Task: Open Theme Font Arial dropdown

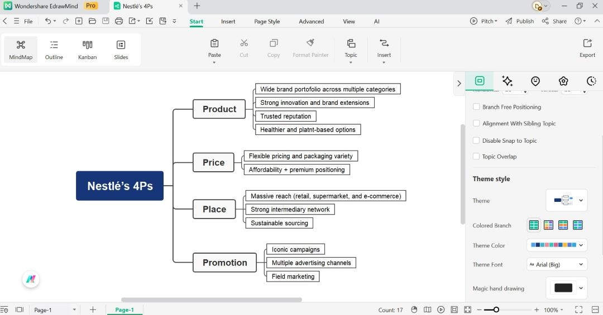Action: tap(557, 264)
